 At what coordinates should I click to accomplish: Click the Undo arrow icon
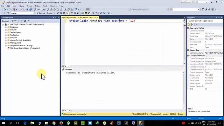(x=76, y=9)
